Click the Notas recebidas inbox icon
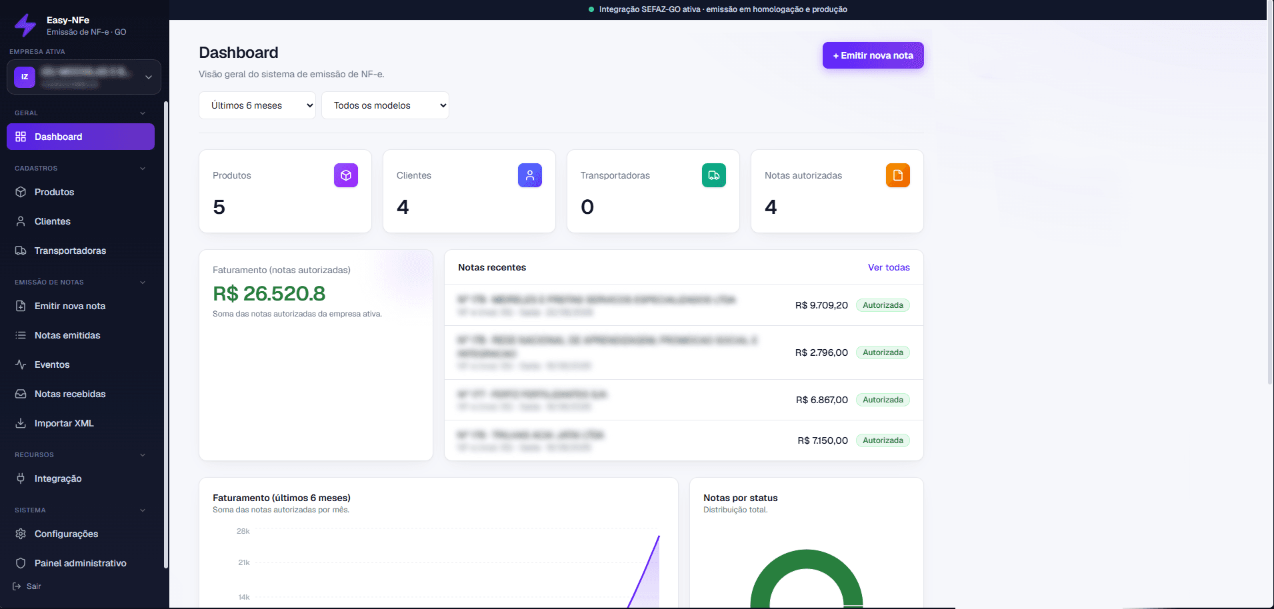Image resolution: width=1274 pixels, height=609 pixels. click(x=21, y=394)
